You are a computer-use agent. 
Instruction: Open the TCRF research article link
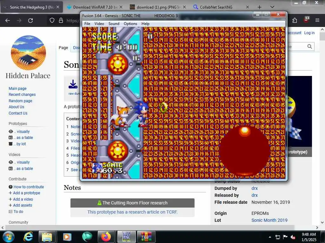coord(132,212)
